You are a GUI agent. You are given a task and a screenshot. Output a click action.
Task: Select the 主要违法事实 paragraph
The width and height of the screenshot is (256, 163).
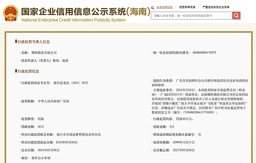(200, 101)
